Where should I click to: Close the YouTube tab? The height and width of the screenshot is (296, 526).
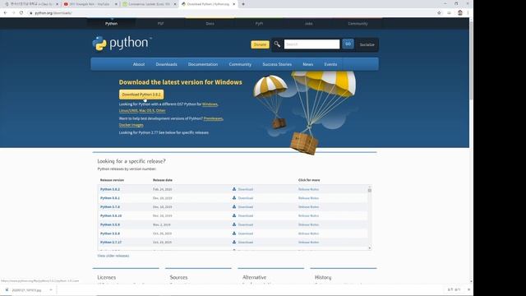(x=116, y=4)
